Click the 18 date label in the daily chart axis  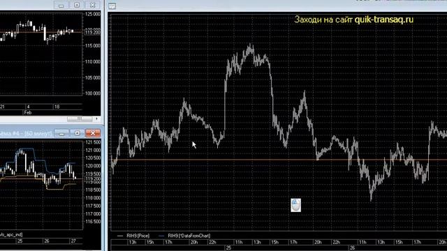pos(57,107)
